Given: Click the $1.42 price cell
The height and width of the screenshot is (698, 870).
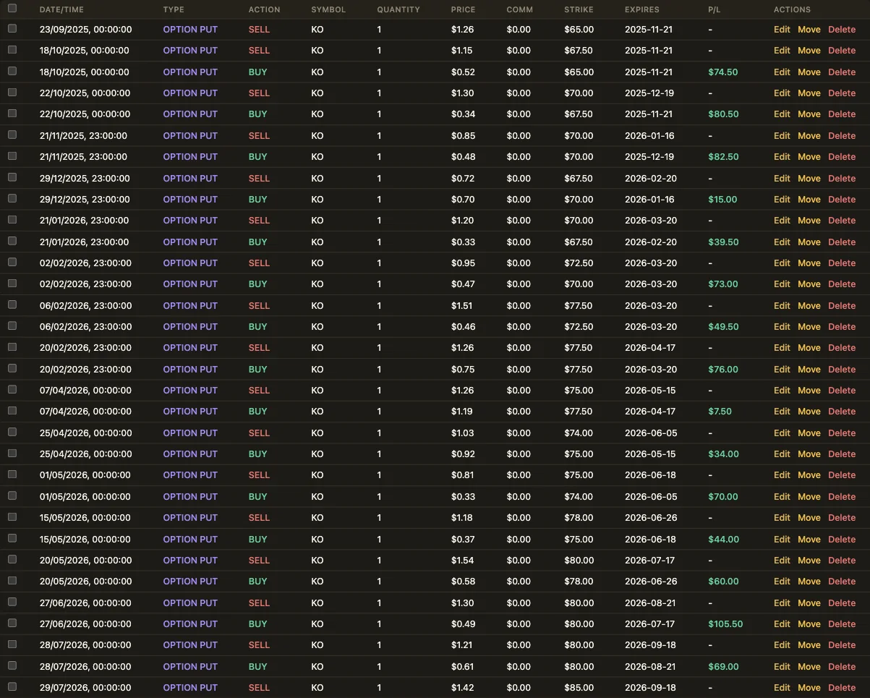Looking at the screenshot, I should point(463,688).
